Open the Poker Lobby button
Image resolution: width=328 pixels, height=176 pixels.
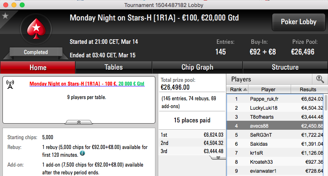coord(298,22)
